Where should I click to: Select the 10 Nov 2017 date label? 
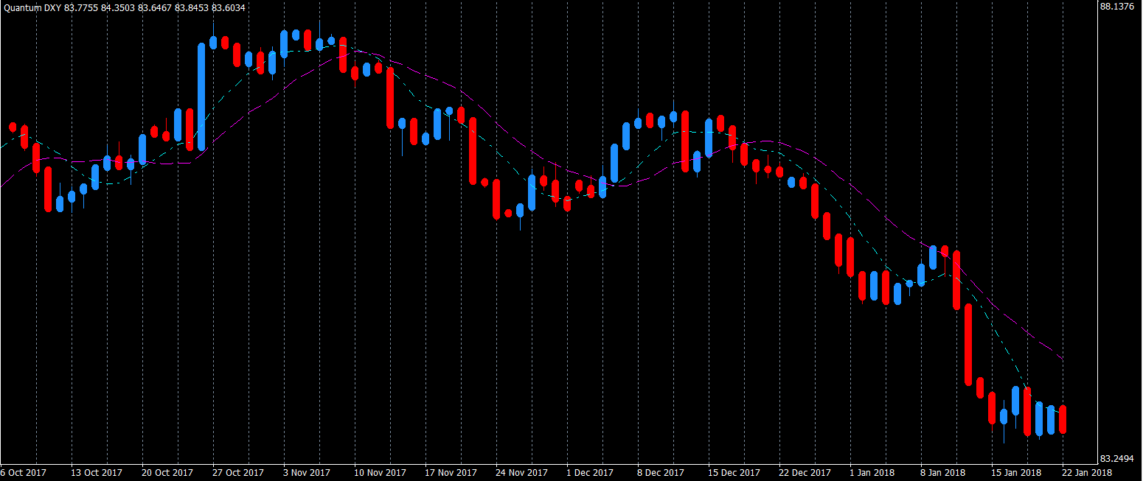click(380, 472)
